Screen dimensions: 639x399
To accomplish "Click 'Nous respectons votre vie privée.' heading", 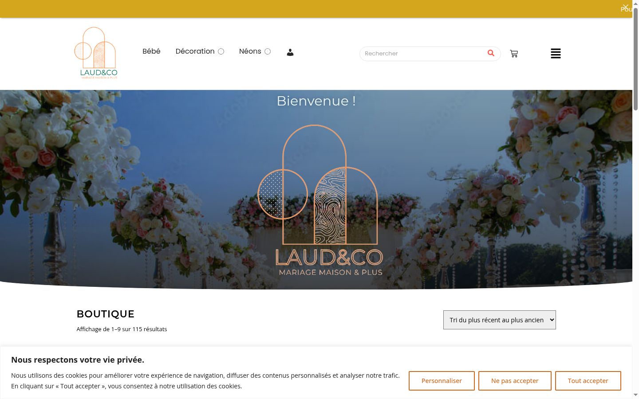I will (78, 360).
